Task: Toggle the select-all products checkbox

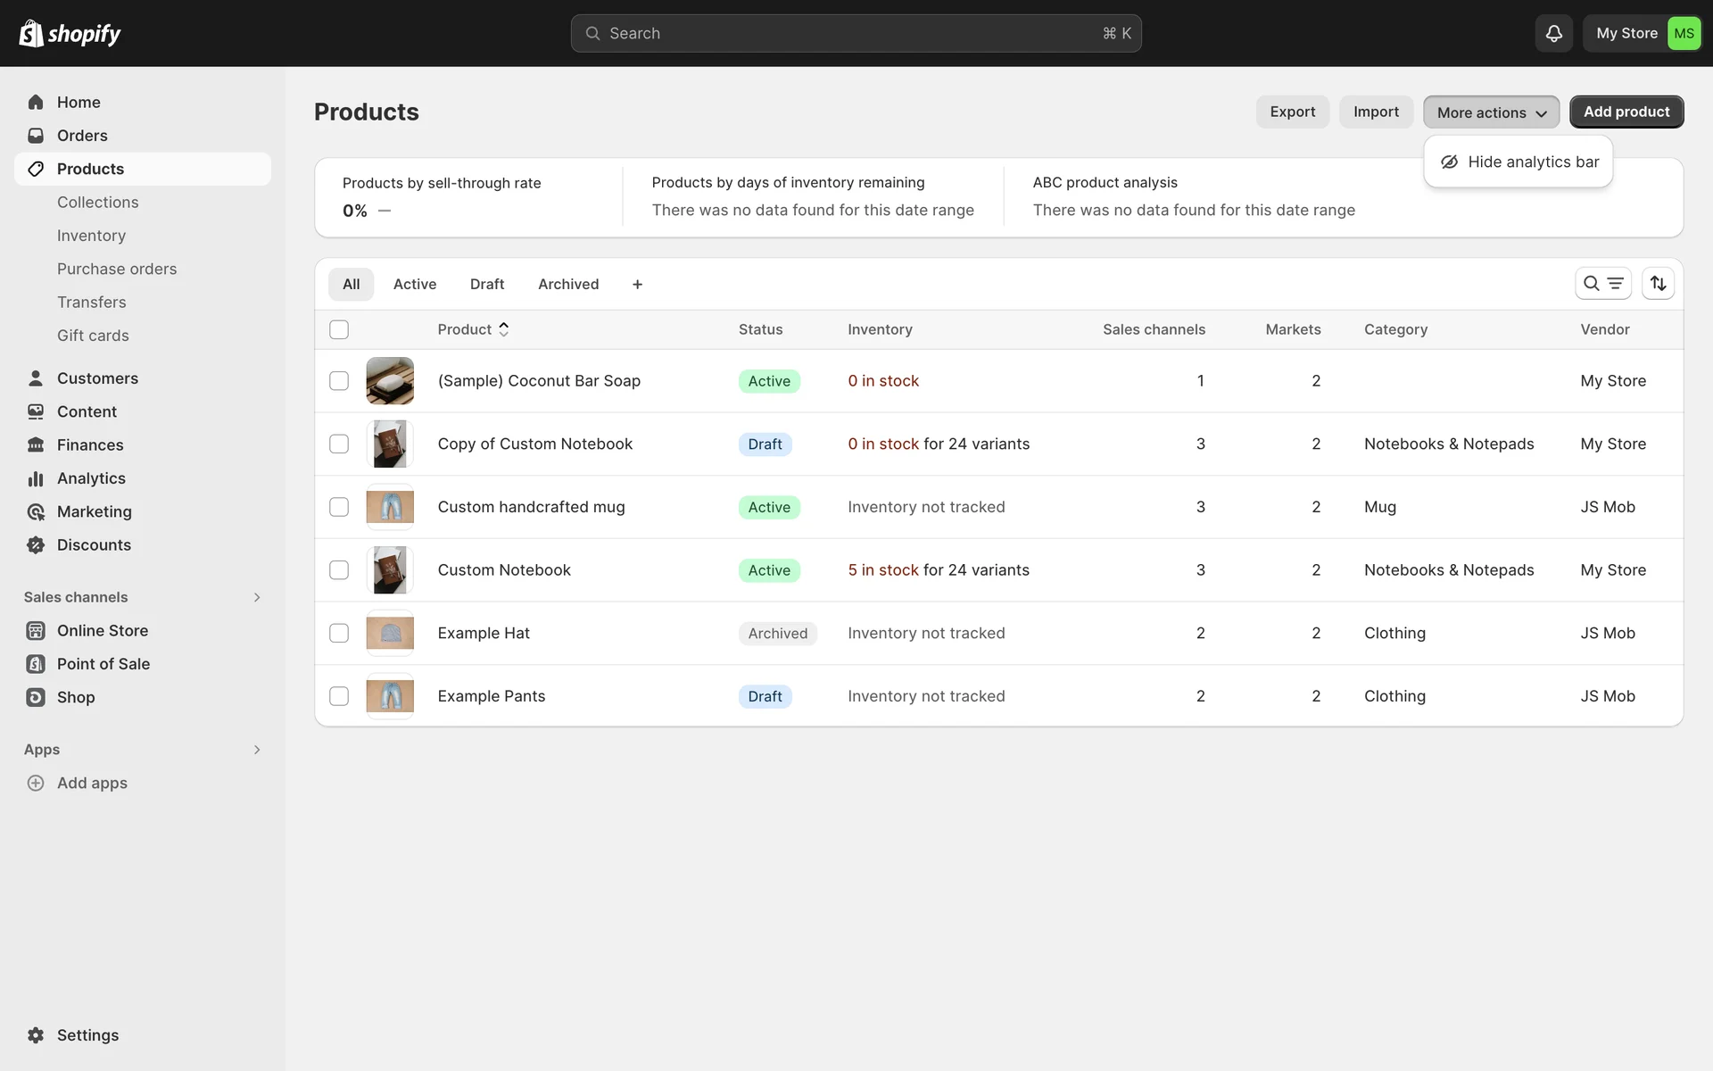Action: [x=339, y=329]
